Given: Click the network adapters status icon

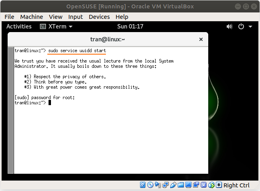Looking at the screenshot, I should point(165,185).
